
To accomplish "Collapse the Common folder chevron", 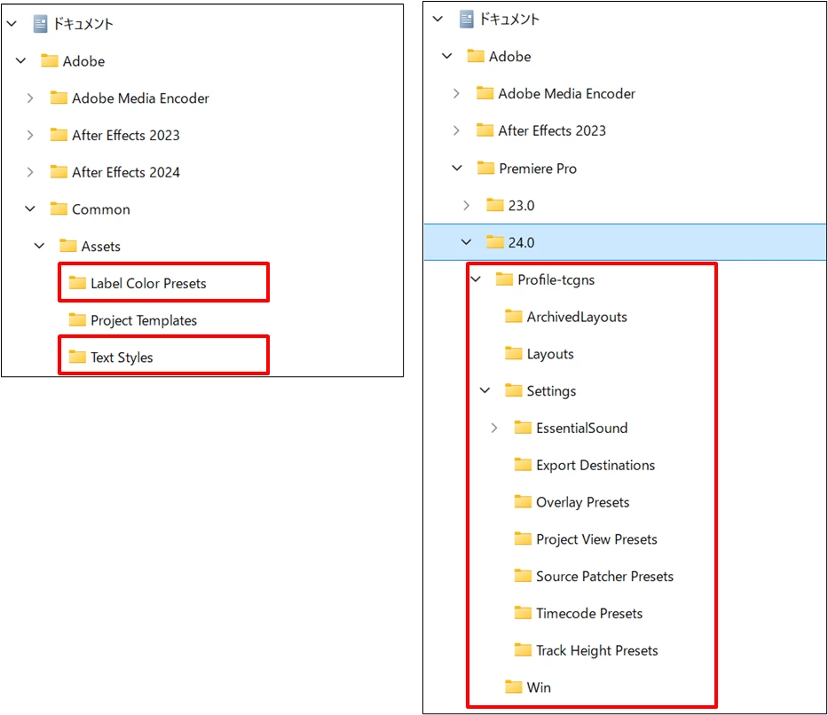I will (x=30, y=209).
